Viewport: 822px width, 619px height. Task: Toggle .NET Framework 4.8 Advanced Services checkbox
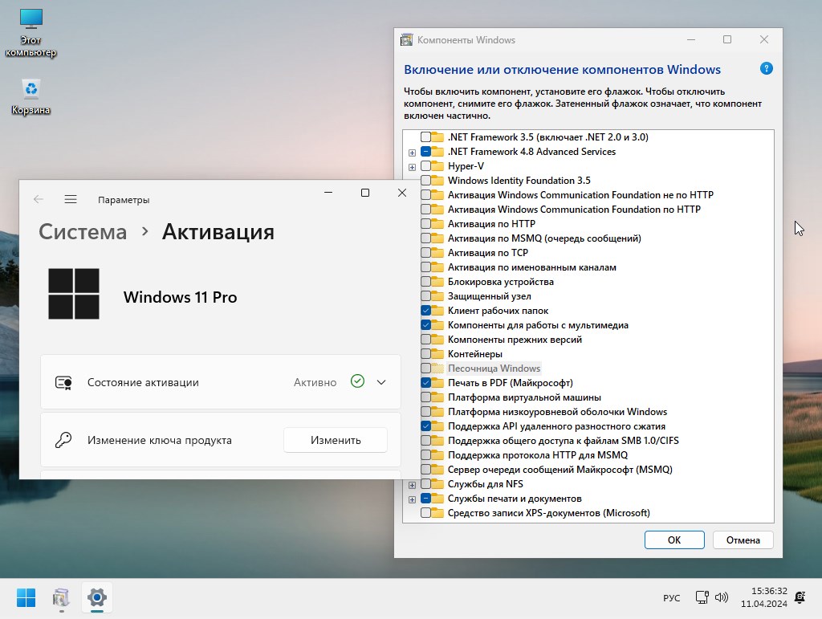point(425,152)
